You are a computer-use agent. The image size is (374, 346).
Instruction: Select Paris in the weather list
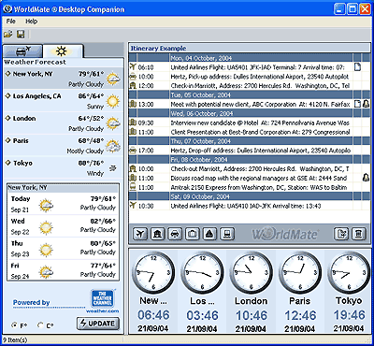click(64, 146)
